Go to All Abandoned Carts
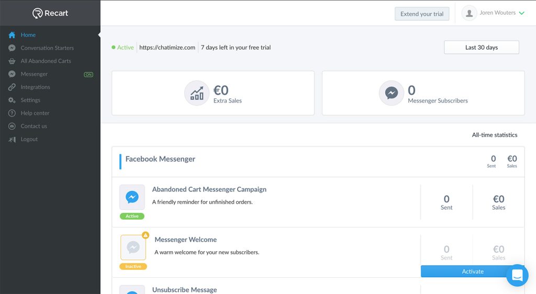 coord(46,61)
